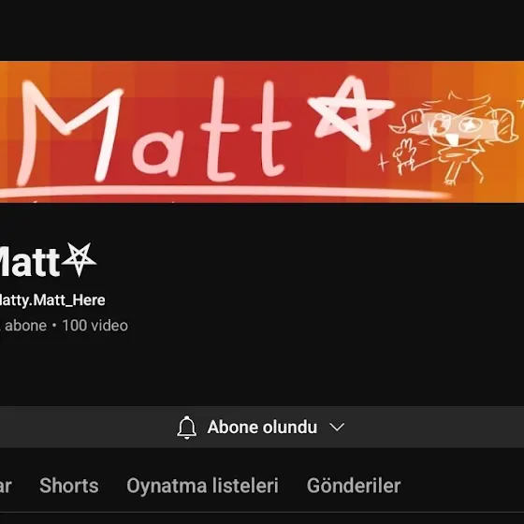524x524 pixels.
Task: Go to the Gönderiler tab
Action: (354, 486)
